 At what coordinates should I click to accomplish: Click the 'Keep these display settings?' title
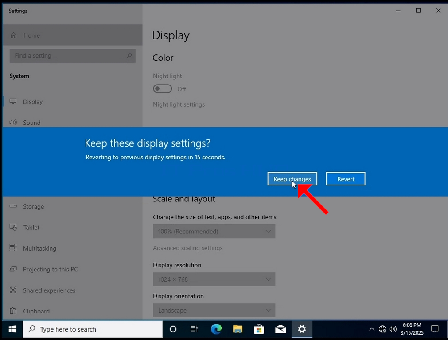[x=148, y=143]
